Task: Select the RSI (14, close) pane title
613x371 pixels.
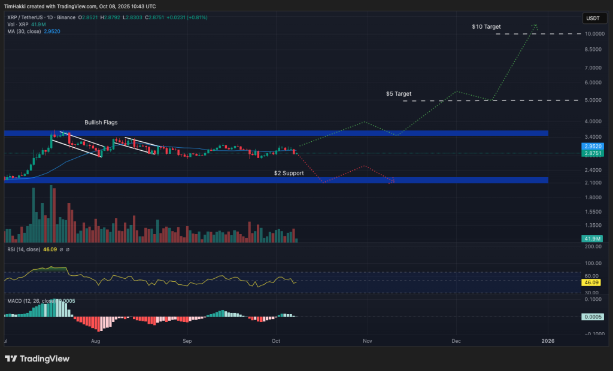Action: pos(24,249)
